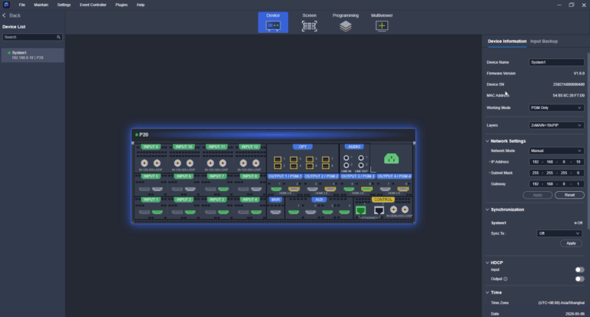This screenshot has width=590, height=317.
Task: Click the white Ethernet port 2
Action: pyautogui.click(x=379, y=210)
